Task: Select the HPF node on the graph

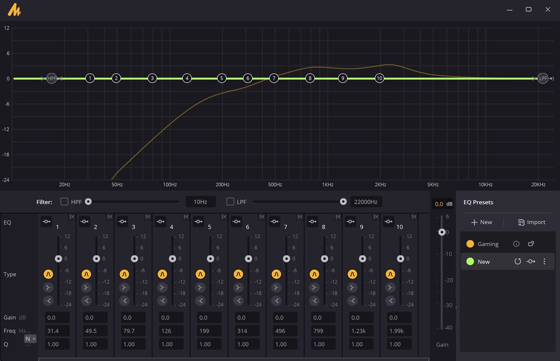Action: coord(52,78)
